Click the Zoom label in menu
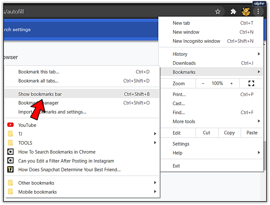 (x=179, y=83)
